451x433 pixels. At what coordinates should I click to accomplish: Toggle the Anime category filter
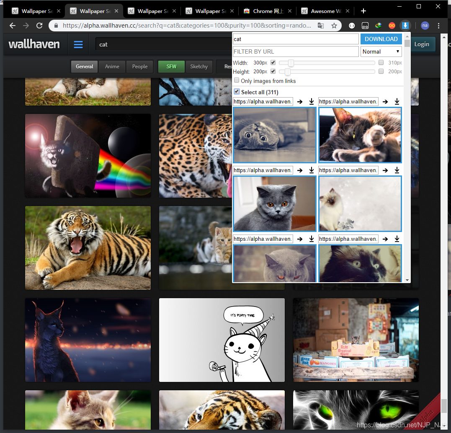tap(112, 67)
